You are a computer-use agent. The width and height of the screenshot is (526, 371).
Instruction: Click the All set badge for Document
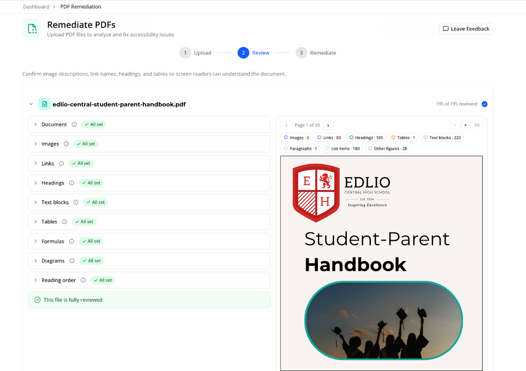(94, 124)
